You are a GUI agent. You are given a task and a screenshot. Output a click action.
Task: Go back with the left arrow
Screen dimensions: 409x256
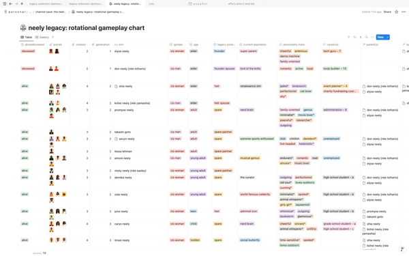tap(10, 3)
